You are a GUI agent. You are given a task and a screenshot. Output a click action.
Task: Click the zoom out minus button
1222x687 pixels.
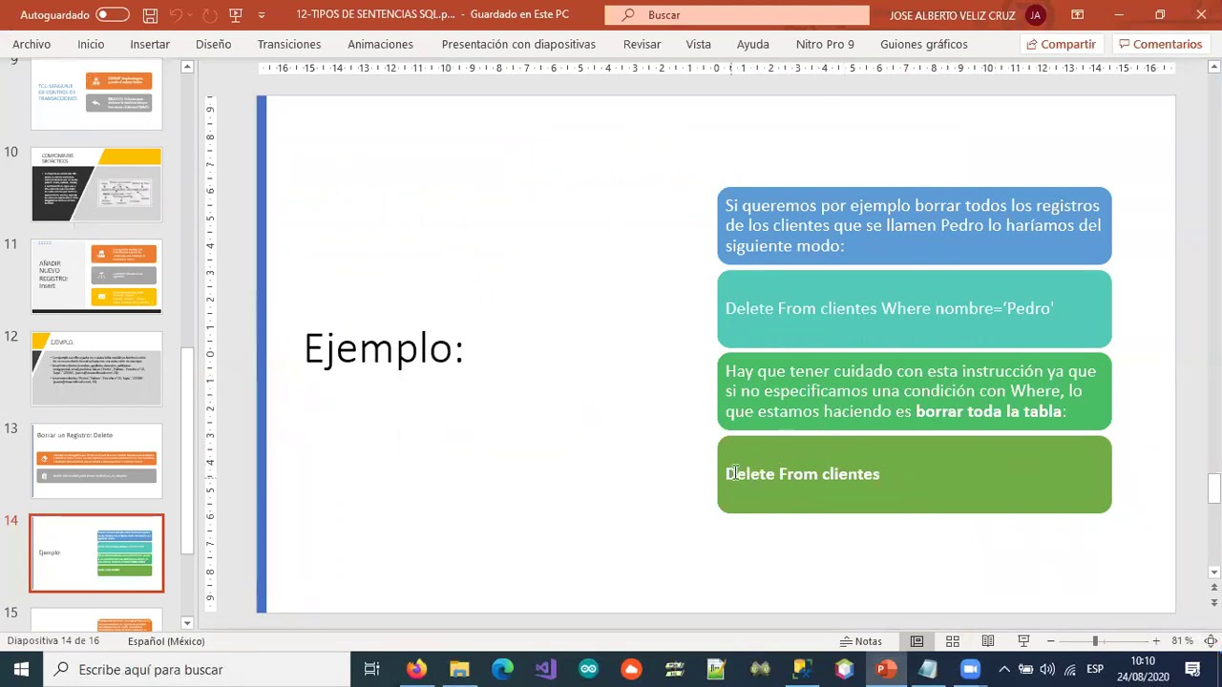pos(1050,641)
